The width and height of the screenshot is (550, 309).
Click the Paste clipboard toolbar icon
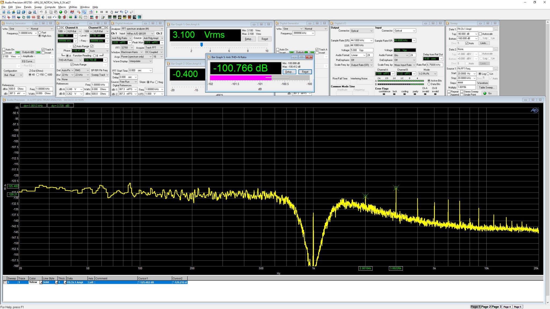[x=56, y=12]
